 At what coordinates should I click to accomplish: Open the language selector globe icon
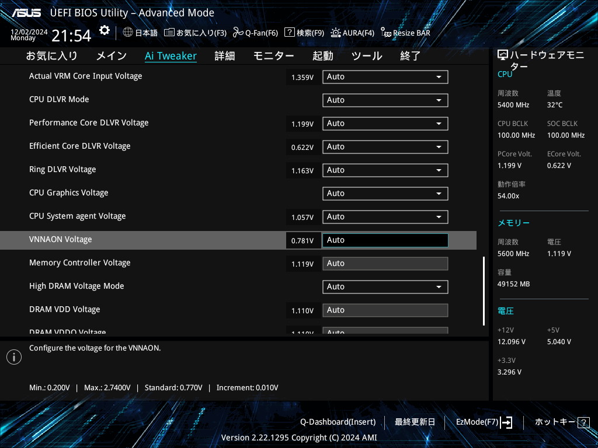(128, 33)
